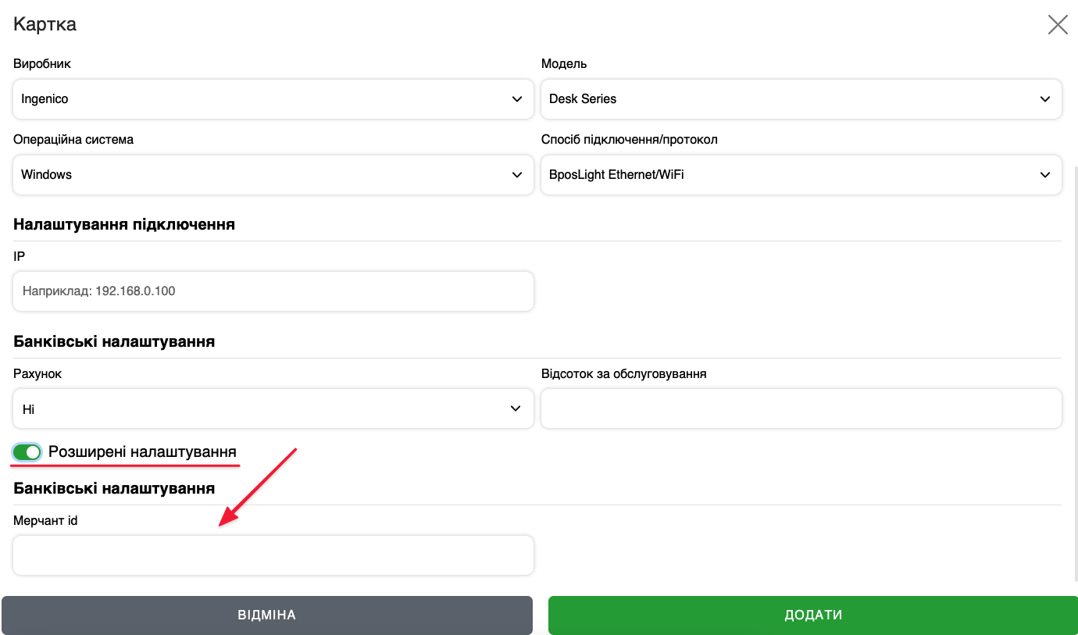Click the chevron arrow in the Ingenico field
1078x635 pixels.
pyautogui.click(x=517, y=99)
